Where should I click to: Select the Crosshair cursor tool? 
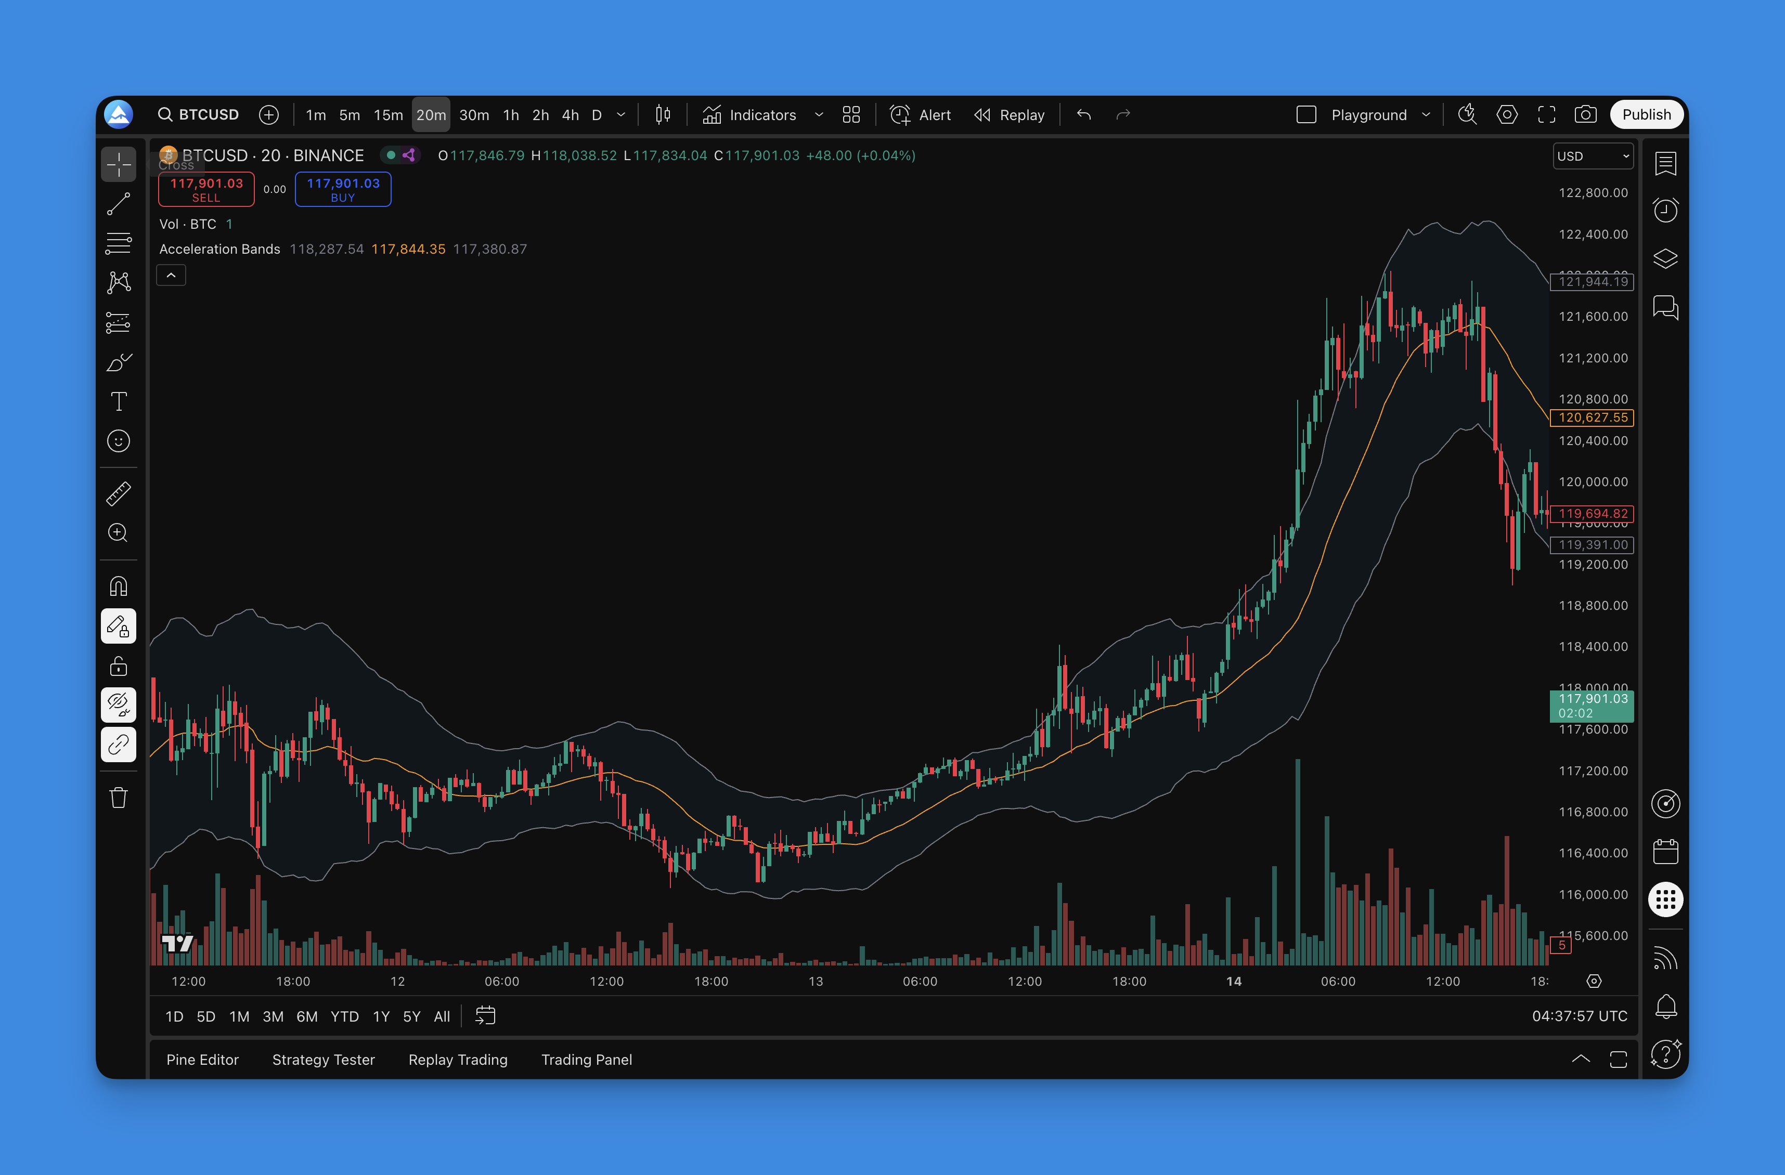pyautogui.click(x=119, y=164)
